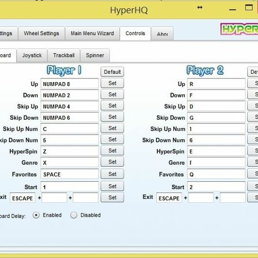Minimize the HyperHQ window
The height and width of the screenshot is (258, 258).
[x=232, y=10]
